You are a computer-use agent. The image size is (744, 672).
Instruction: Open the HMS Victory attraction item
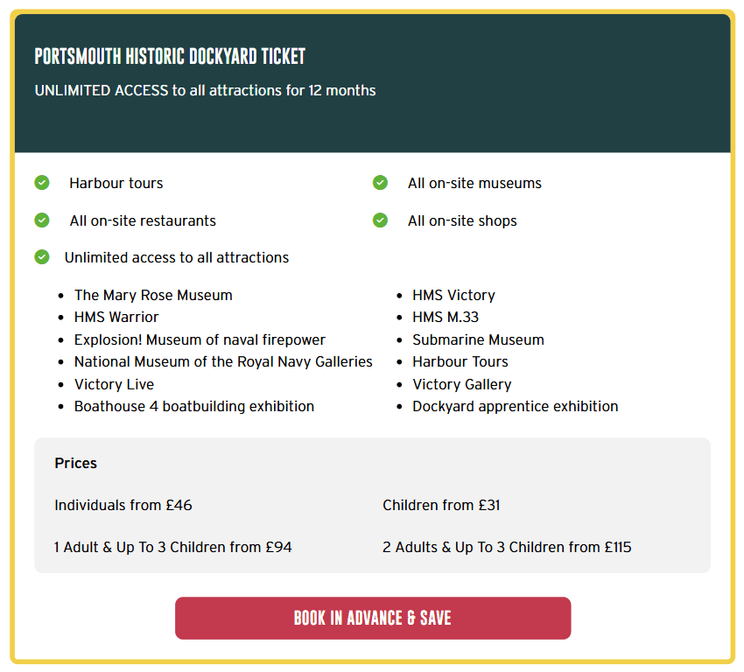(x=453, y=295)
